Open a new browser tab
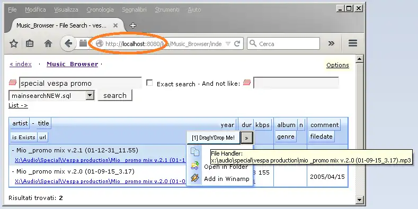 click(x=133, y=25)
